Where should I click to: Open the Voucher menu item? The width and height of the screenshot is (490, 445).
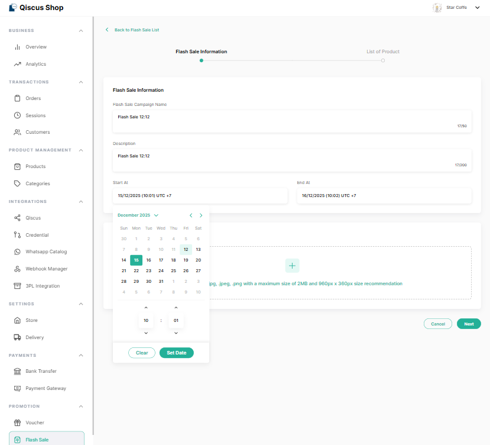tap(35, 423)
